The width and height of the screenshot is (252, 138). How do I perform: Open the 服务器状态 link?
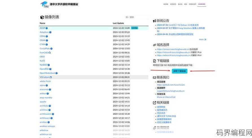click(x=162, y=110)
